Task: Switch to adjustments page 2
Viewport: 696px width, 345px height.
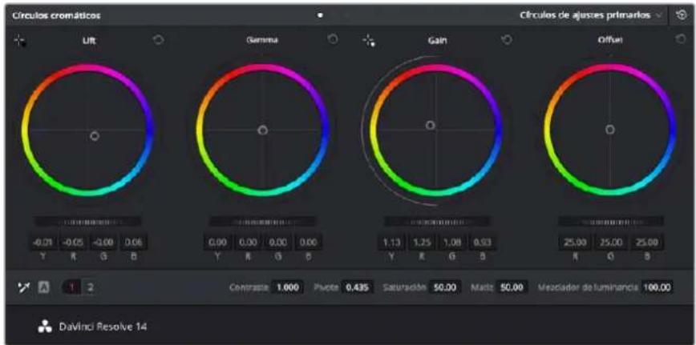Action: tap(90, 287)
